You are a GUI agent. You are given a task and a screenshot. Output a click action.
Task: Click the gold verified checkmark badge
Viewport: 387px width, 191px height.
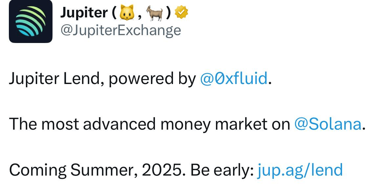182,12
